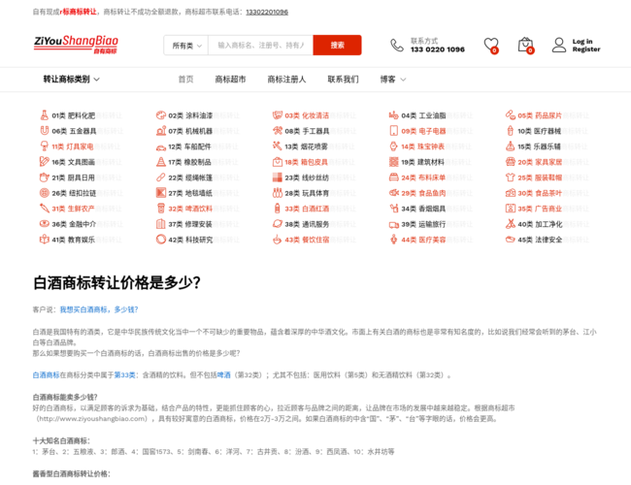Open the 30类 食品茶叶 category link

(540, 193)
